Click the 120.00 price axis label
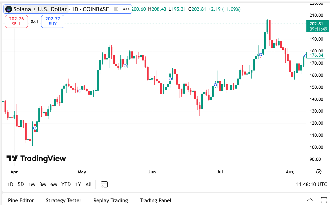 click(316, 123)
